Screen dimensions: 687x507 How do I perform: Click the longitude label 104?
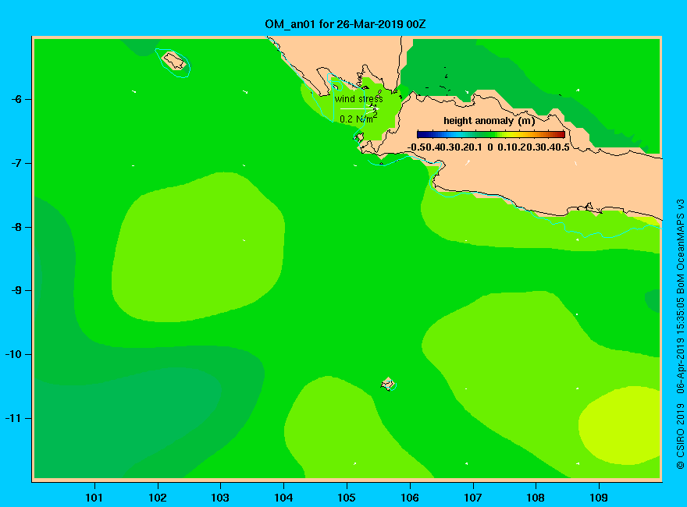(283, 498)
